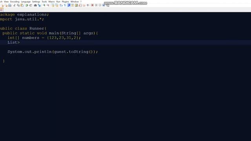
Task: Open the Tools menu
Action: tap(44, 2)
